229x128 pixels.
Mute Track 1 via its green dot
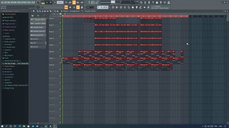click(x=60, y=23)
